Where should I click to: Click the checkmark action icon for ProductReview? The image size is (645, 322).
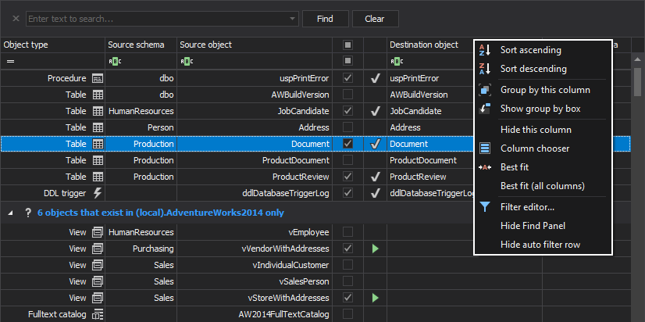click(375, 177)
